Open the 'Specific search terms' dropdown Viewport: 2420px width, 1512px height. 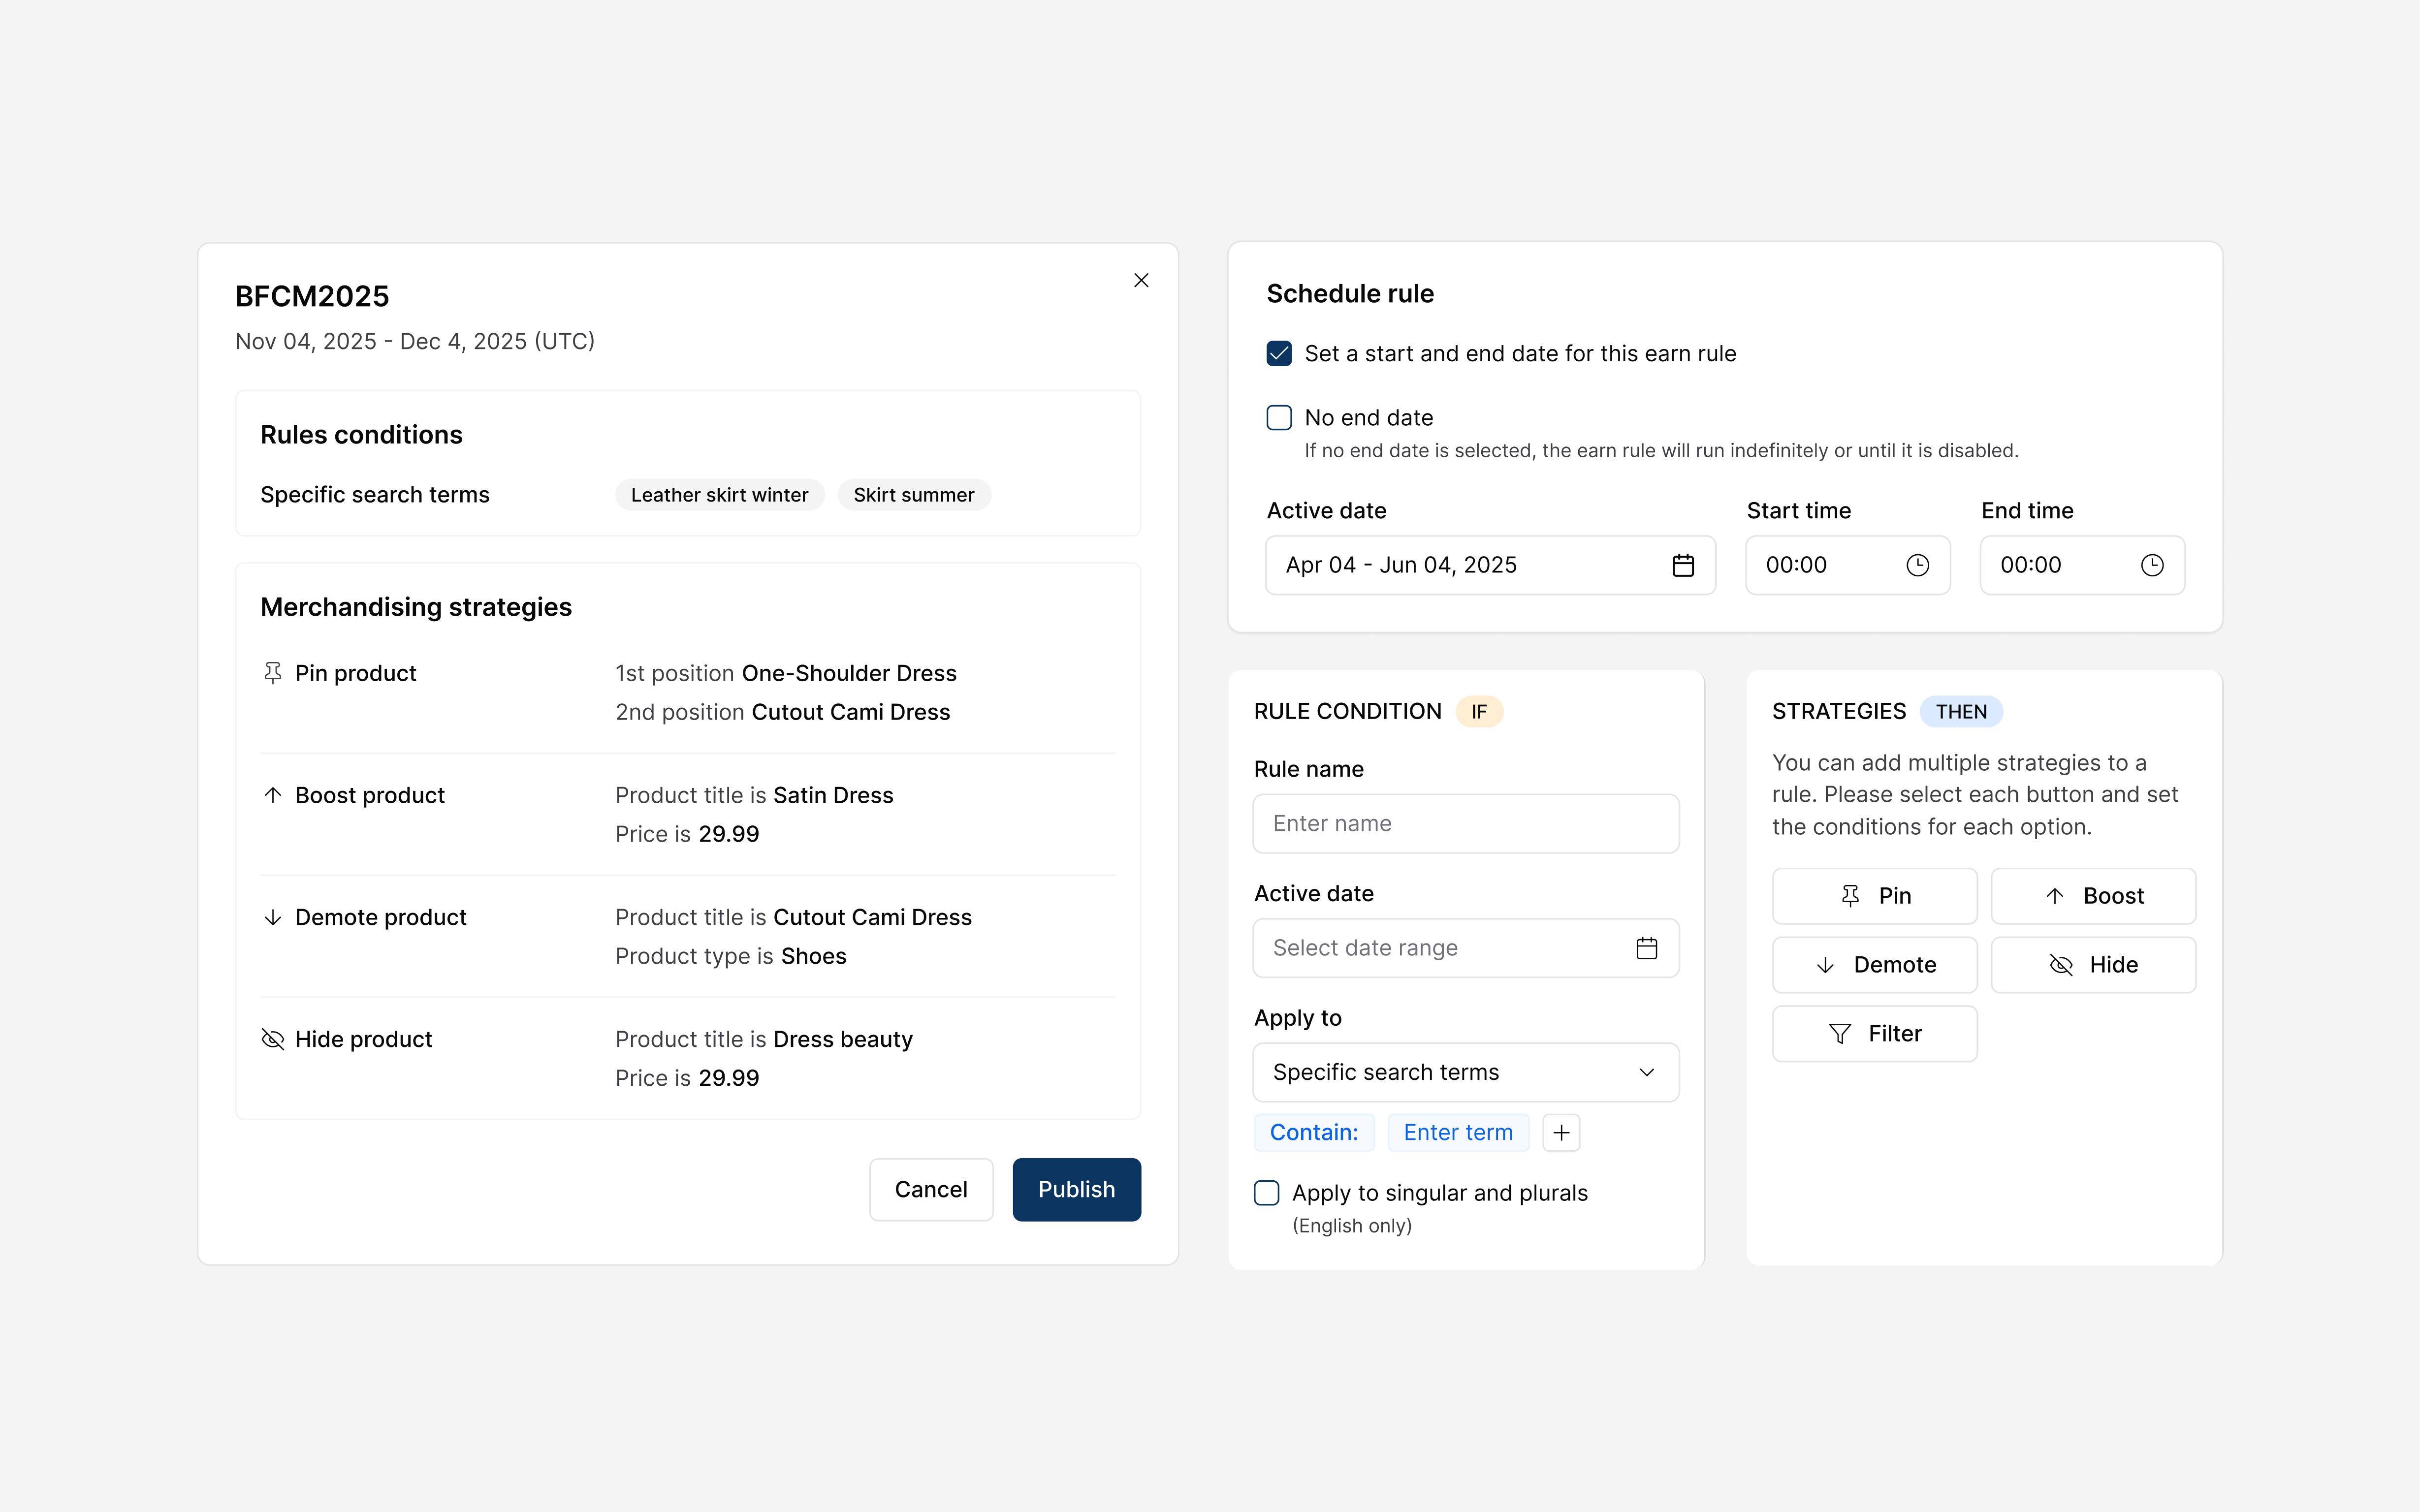coord(1466,1072)
